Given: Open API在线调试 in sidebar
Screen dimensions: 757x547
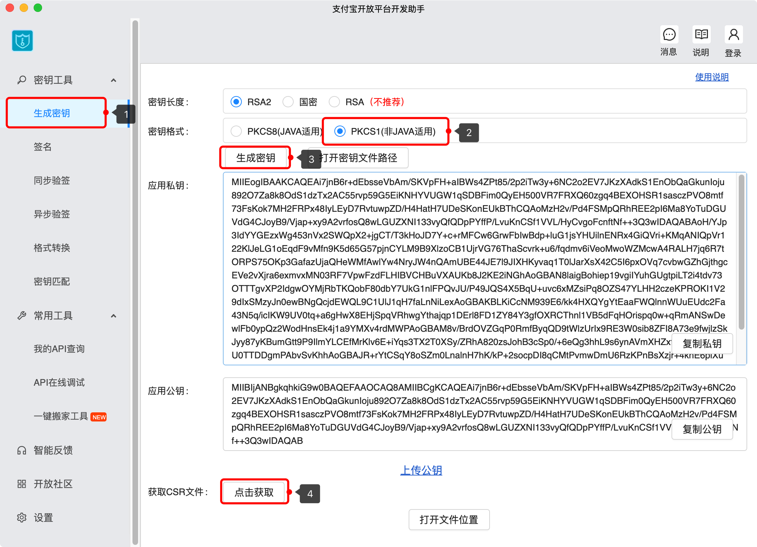Looking at the screenshot, I should click(x=59, y=382).
